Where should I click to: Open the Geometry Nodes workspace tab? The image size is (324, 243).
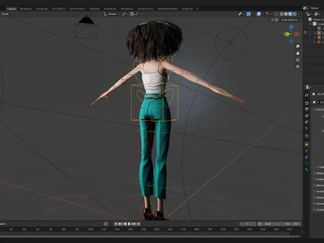[167, 9]
